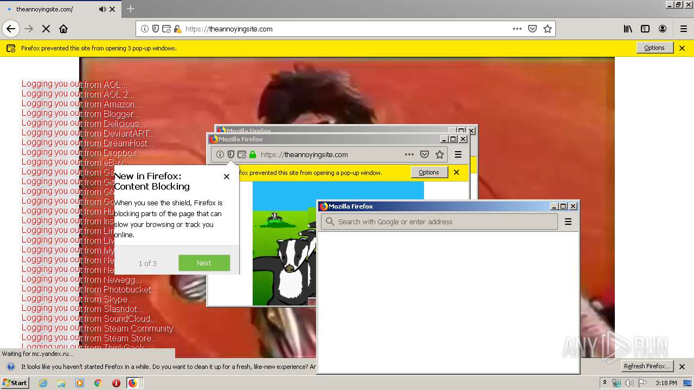Image resolution: width=694 pixels, height=390 pixels.
Task: Open the Library panel
Action: [x=628, y=29]
